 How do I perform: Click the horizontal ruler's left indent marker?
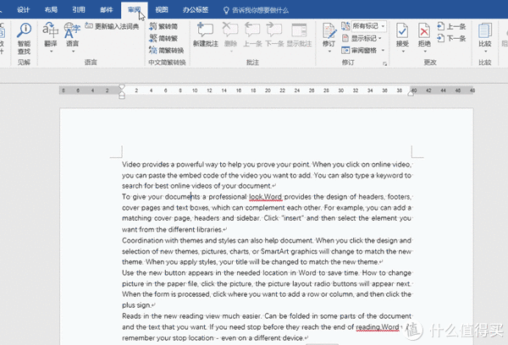coord(121,93)
